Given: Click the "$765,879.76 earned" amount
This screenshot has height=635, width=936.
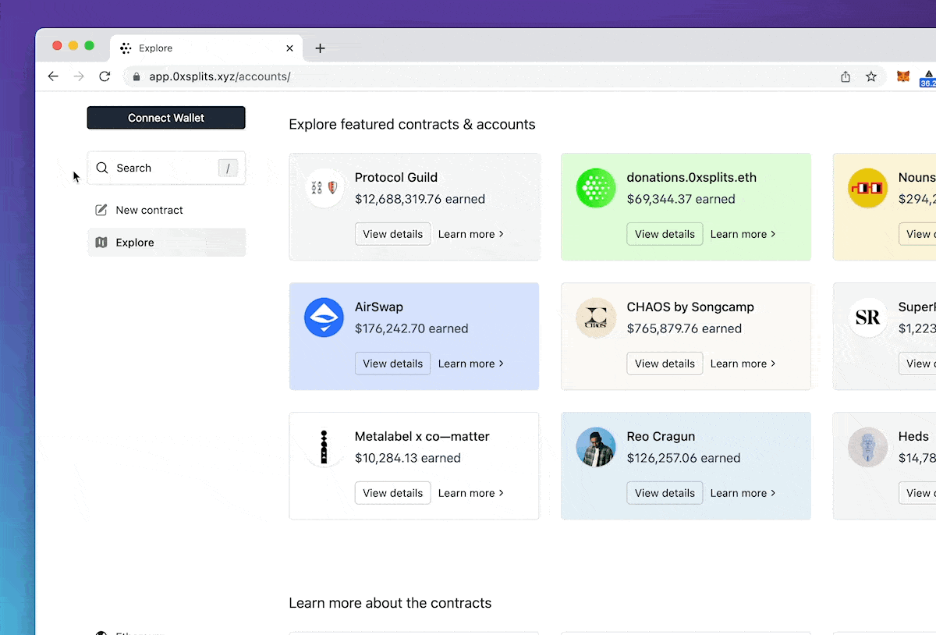Looking at the screenshot, I should pos(684,328).
